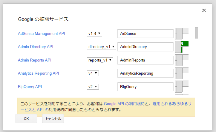Enable the Admin Reports API toggle
Screen dimensions: 216x132
tap(182, 60)
